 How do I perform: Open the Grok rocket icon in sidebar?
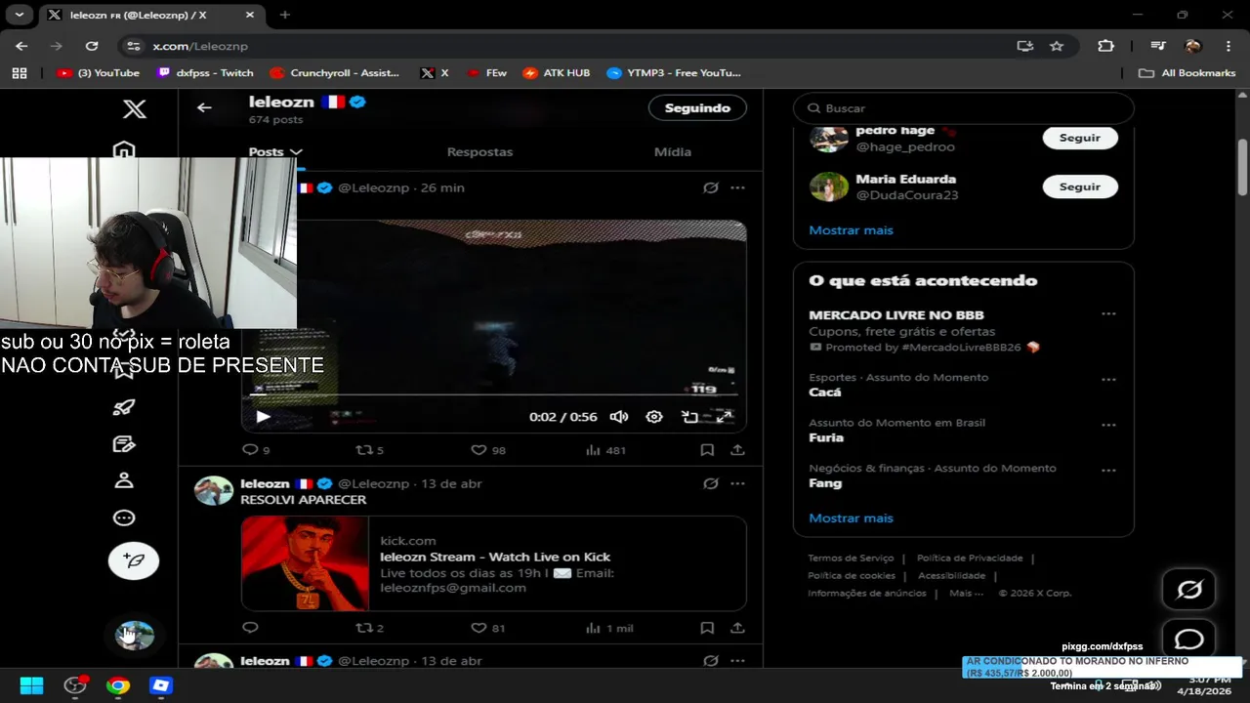click(124, 407)
